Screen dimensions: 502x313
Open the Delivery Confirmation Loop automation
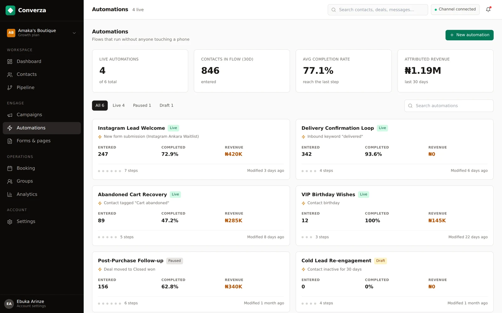394,149
